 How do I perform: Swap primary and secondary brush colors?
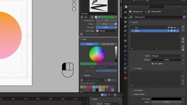tap(116, 64)
